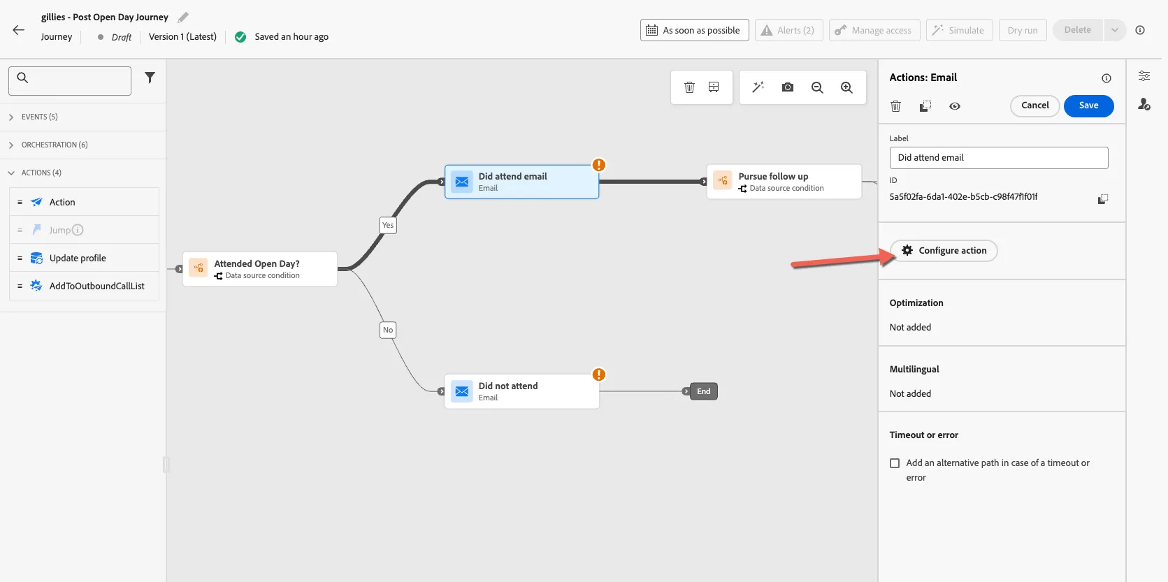The image size is (1168, 582).
Task: Open the dropdown arrow next to Delete
Action: [x=1115, y=30]
